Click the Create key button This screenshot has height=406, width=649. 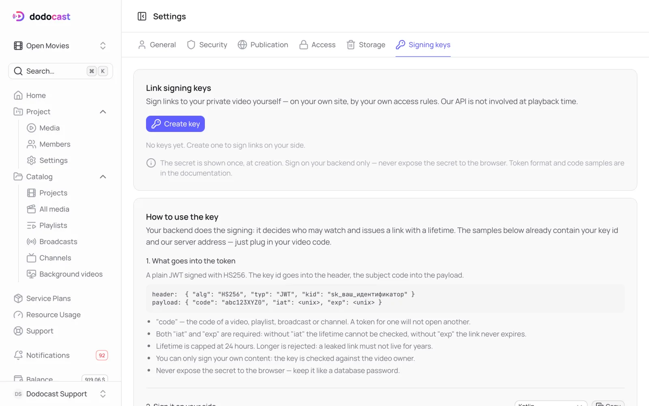click(175, 124)
